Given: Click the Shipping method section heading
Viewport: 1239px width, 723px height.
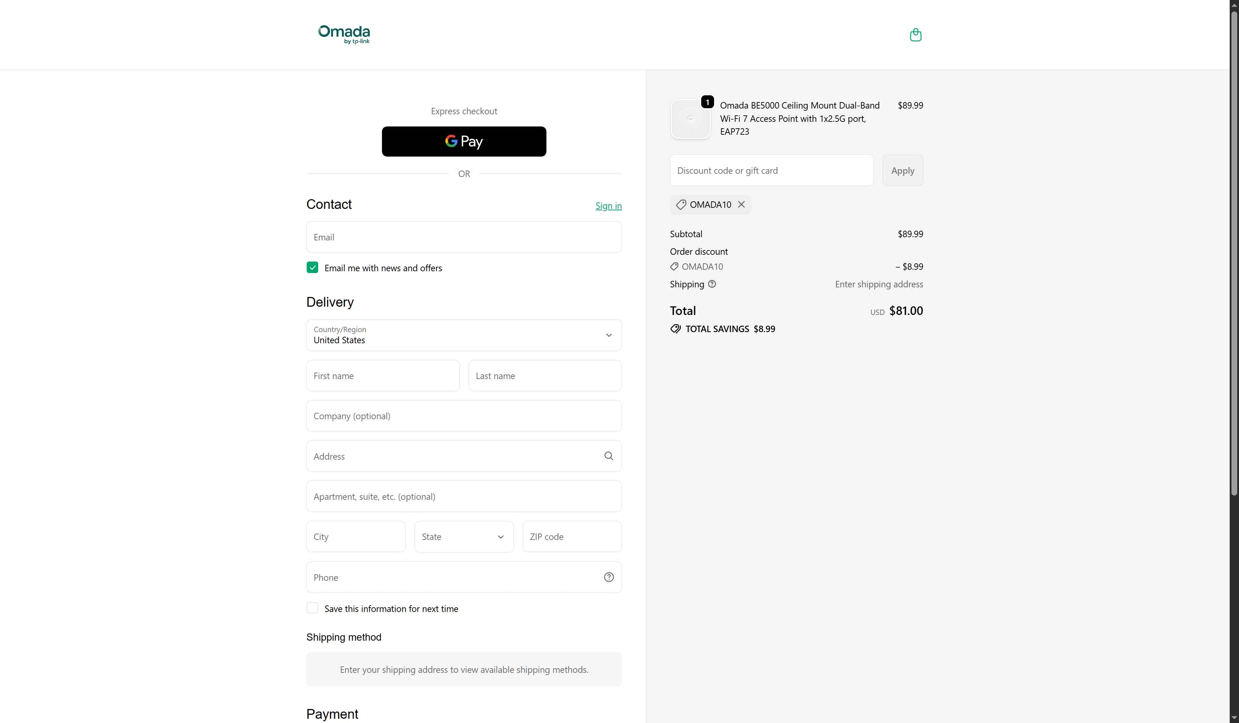Looking at the screenshot, I should point(344,637).
